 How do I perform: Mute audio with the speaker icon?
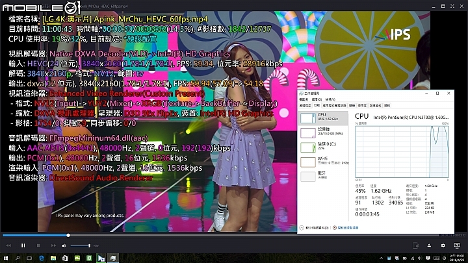click(x=64, y=245)
